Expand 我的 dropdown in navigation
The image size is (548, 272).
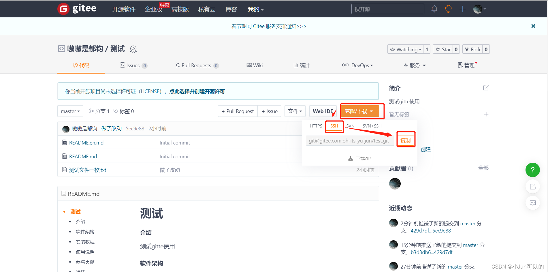click(256, 9)
